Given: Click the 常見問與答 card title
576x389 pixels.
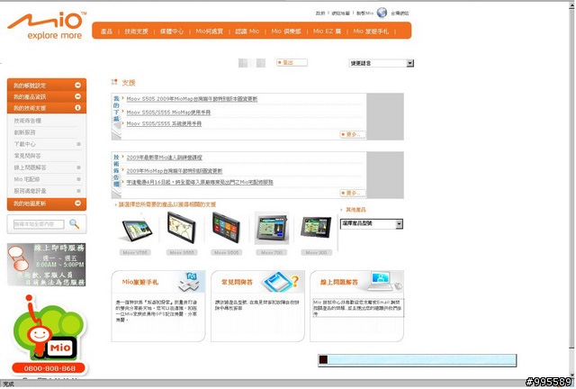Looking at the screenshot, I should point(237,282).
